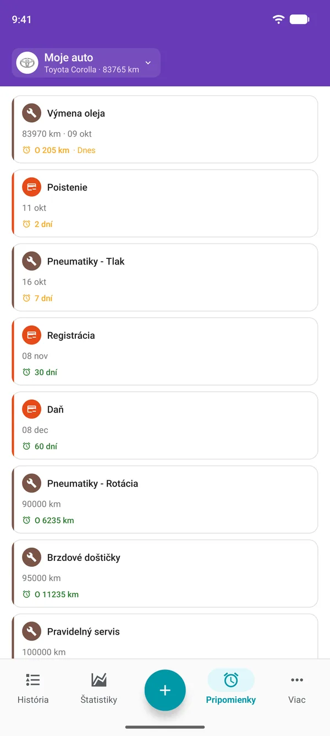Tap the green alarm icon beside 30 dní
330x736 pixels.
(26, 372)
